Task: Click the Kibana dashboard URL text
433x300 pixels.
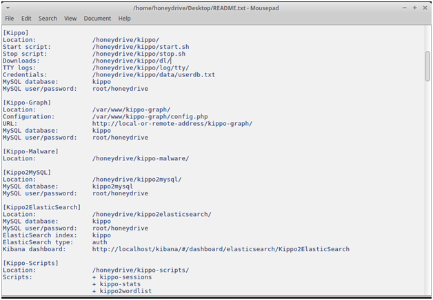Action: pos(221,249)
